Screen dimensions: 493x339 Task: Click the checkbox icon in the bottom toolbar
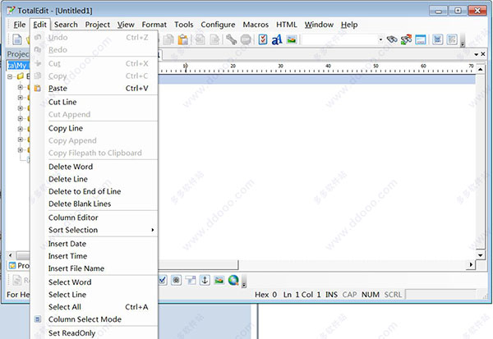point(163,280)
